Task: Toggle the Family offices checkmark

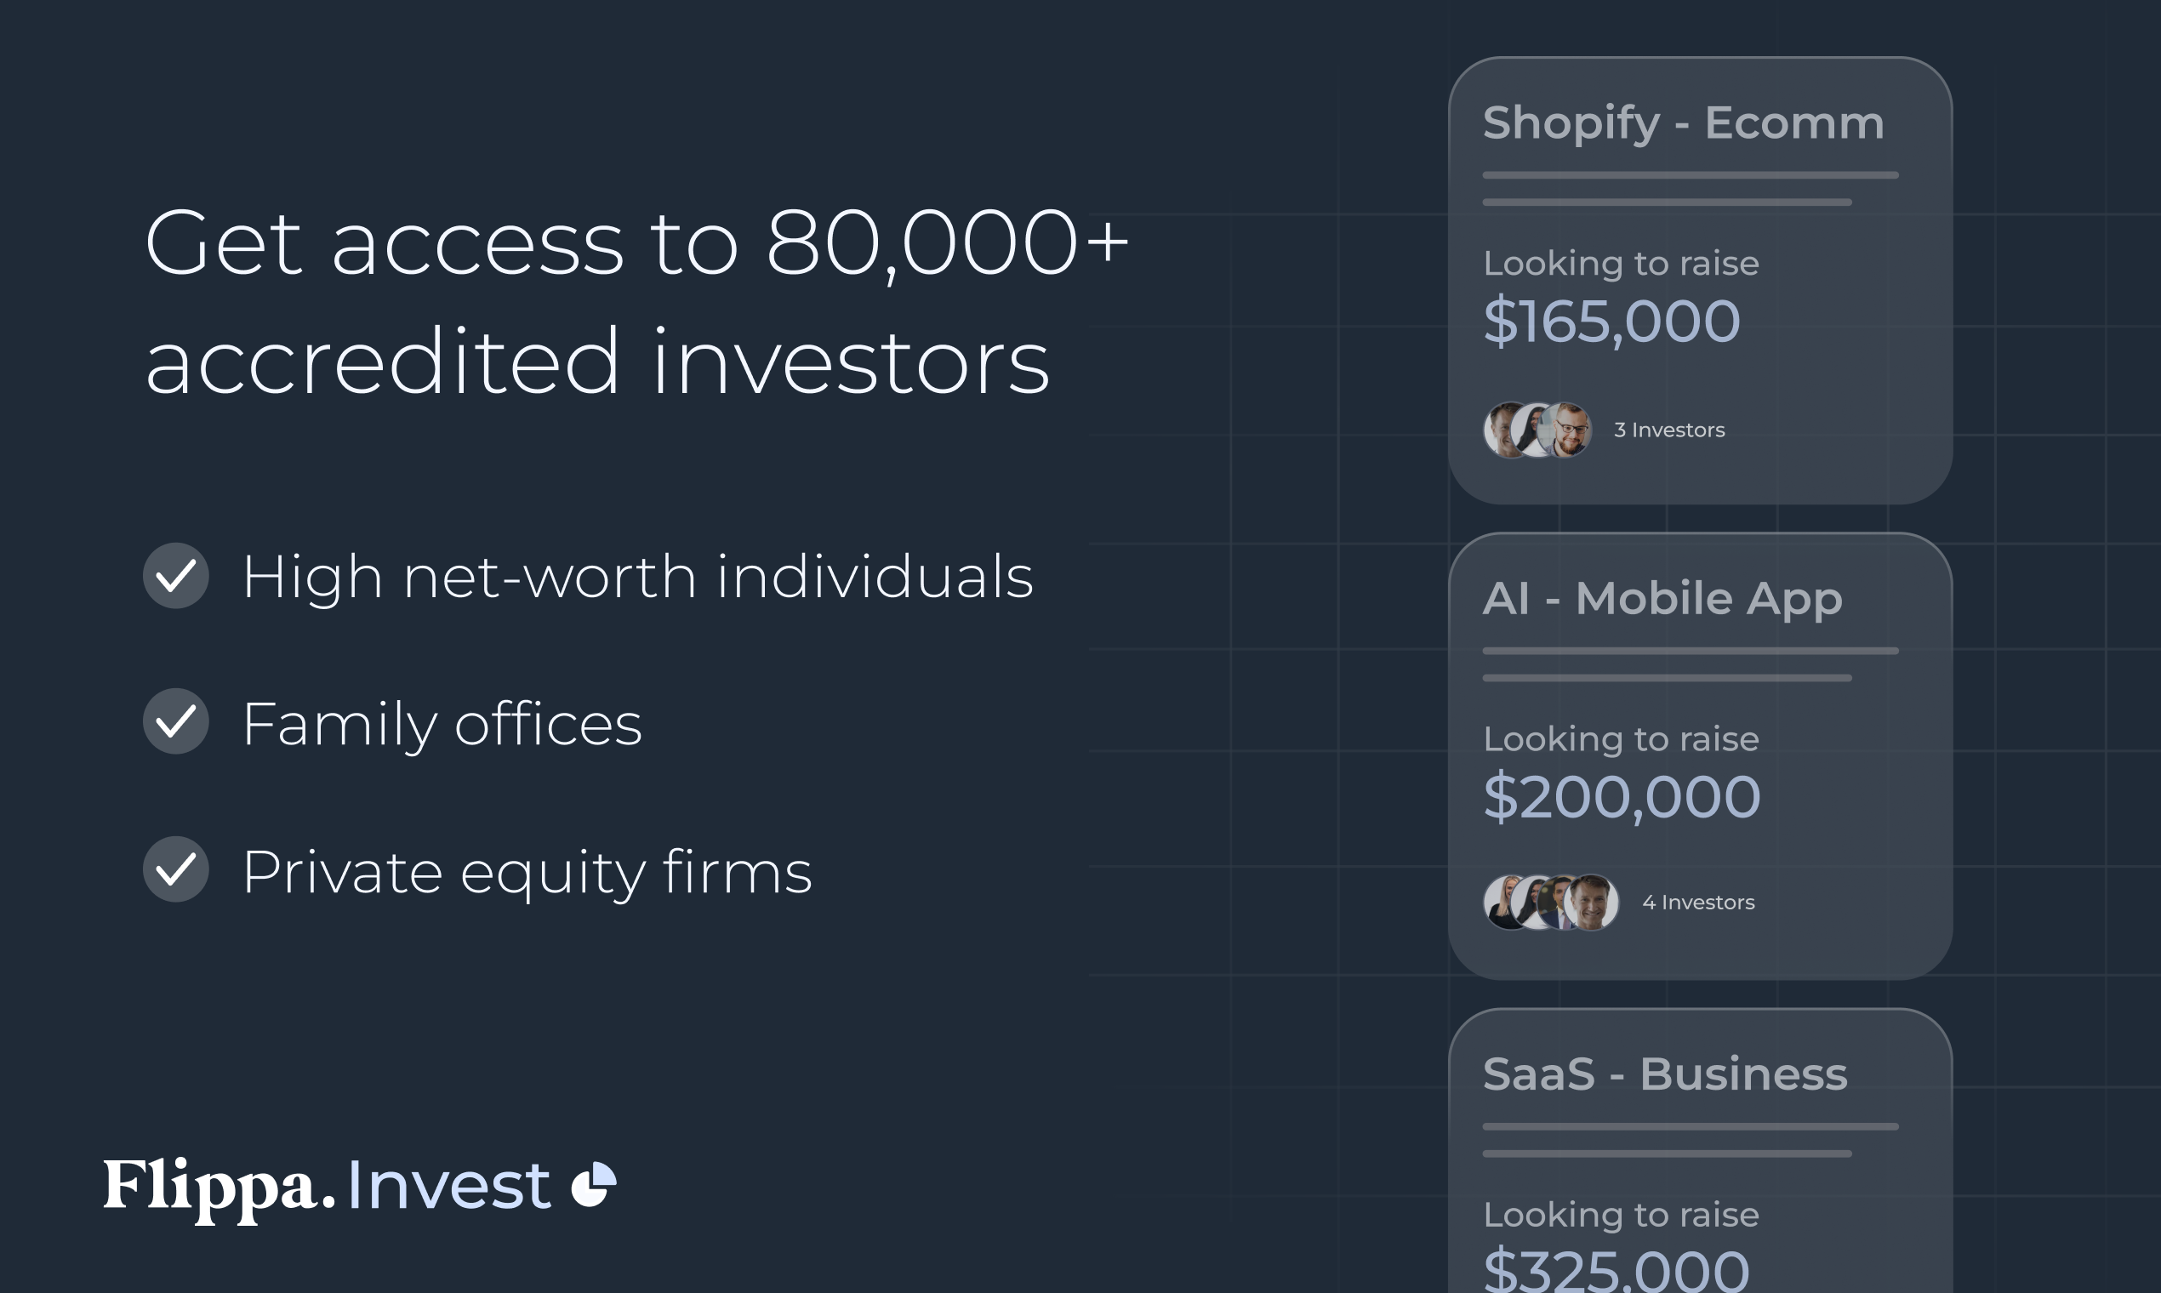Action: (176, 721)
